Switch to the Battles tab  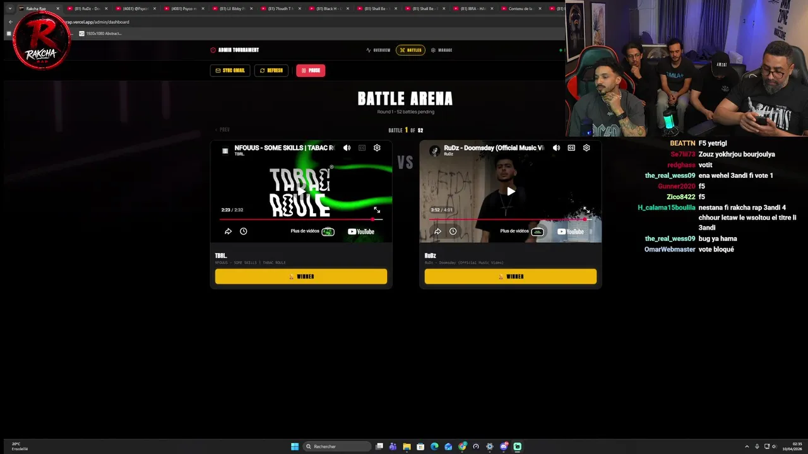tap(410, 50)
